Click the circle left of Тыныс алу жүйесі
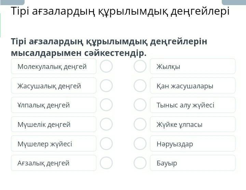Screen dimensions: 246x190 (140, 105)
